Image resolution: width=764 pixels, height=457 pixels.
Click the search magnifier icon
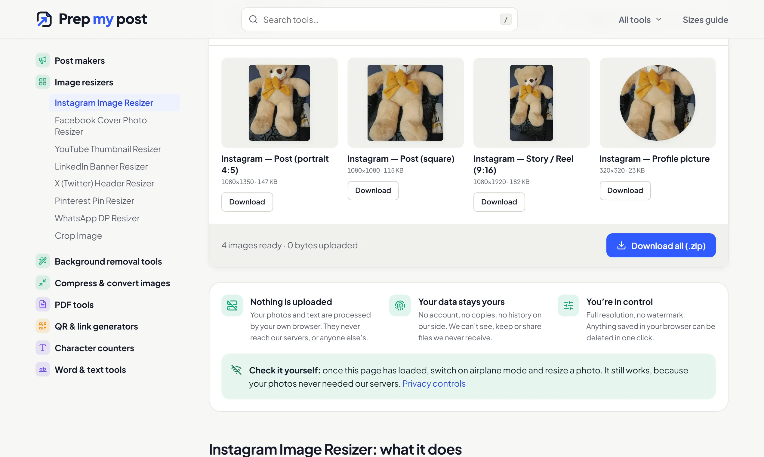click(253, 20)
